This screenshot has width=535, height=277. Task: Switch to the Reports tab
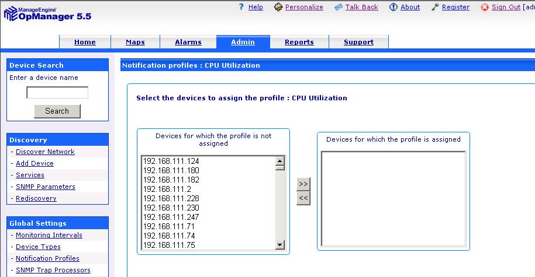[x=299, y=42]
